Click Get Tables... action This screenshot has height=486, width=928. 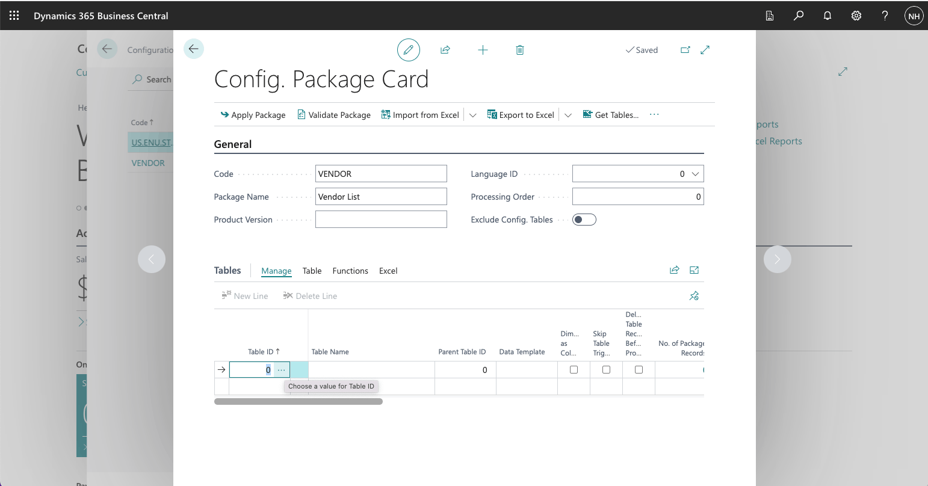point(611,115)
